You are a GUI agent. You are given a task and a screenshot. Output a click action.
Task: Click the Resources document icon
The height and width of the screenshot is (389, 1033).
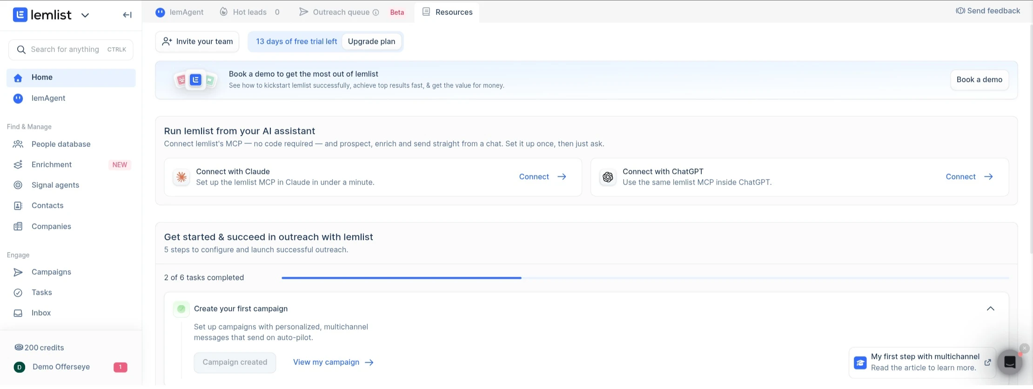[426, 12]
